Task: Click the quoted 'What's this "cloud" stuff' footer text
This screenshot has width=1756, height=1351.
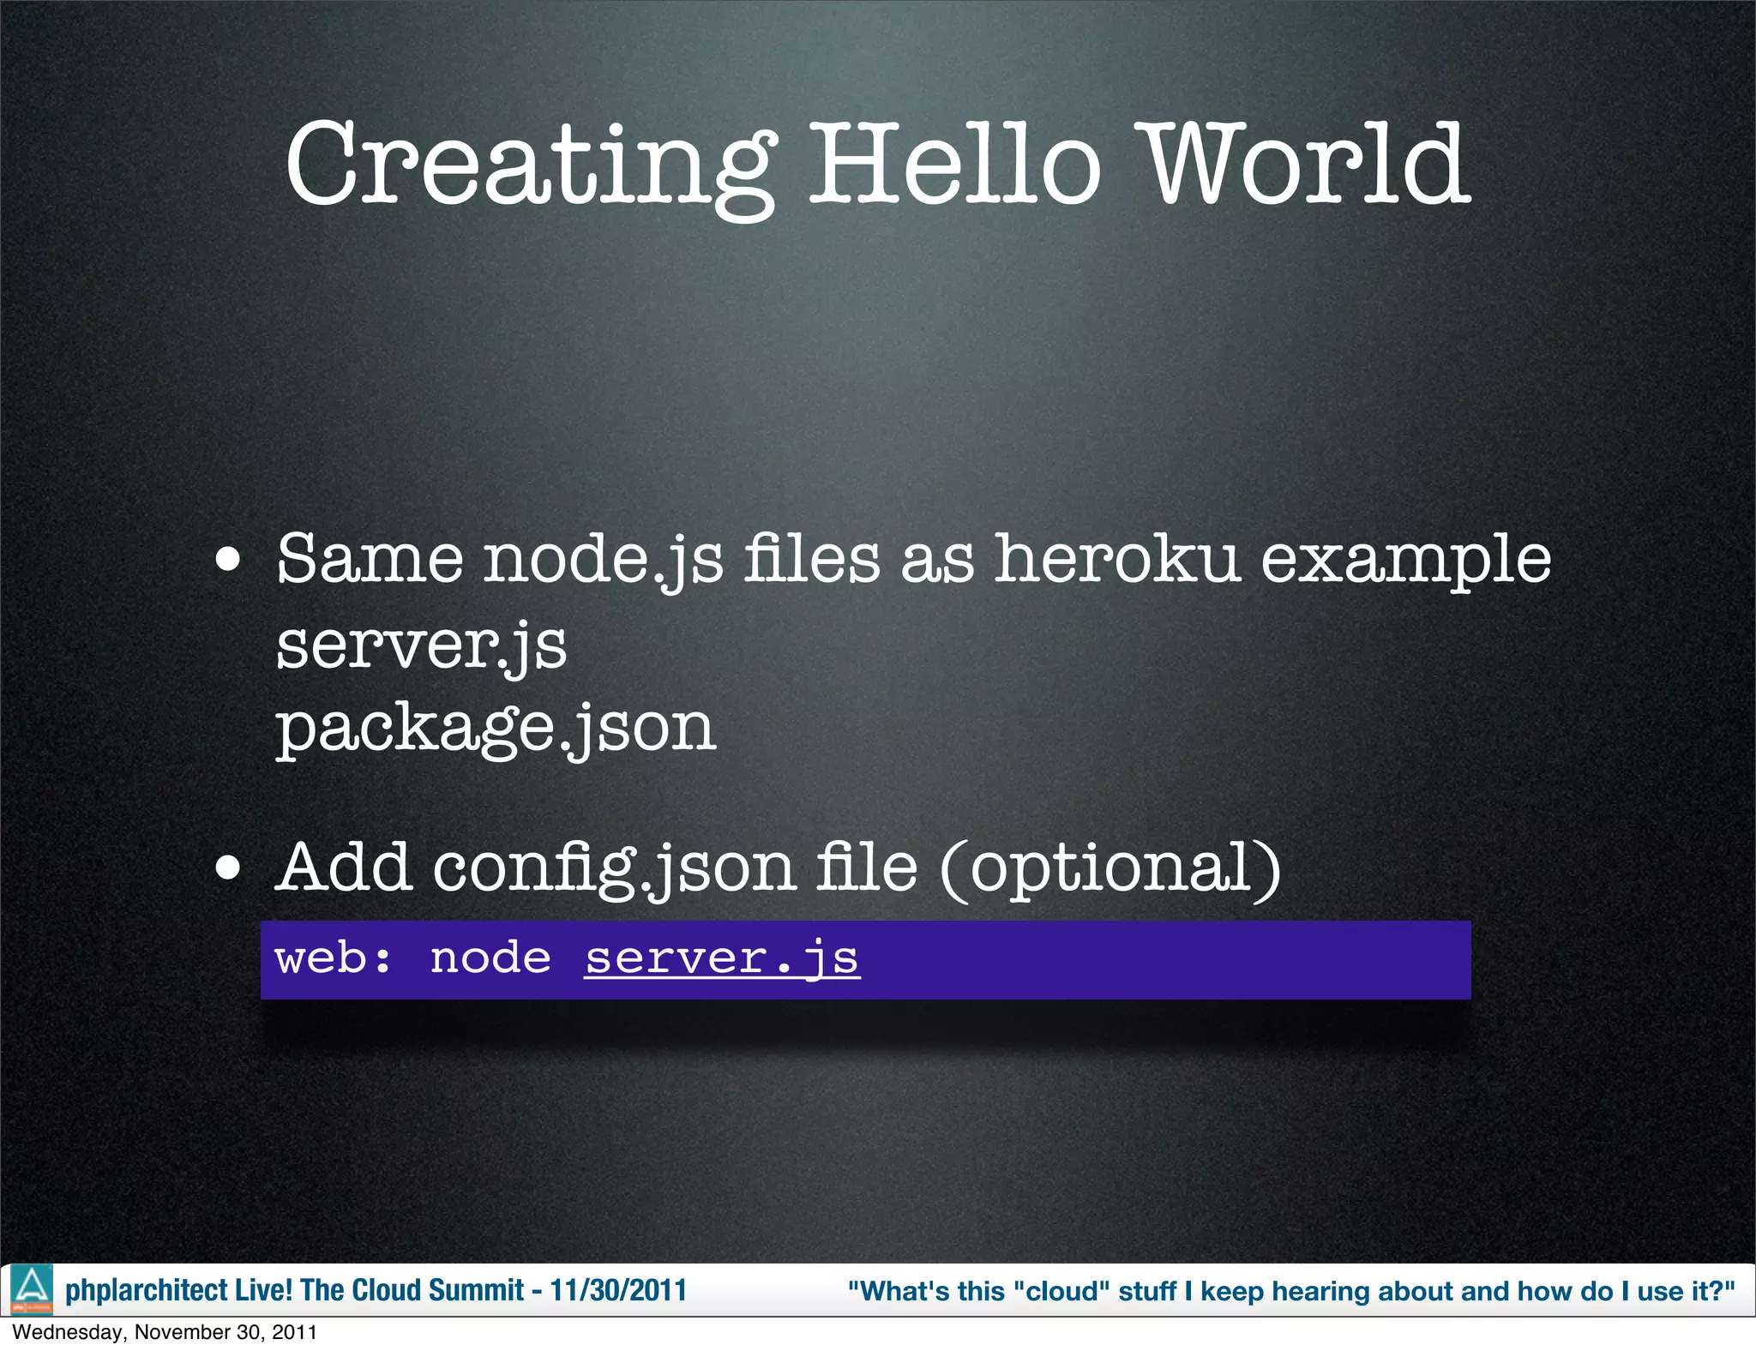Action: 1291,1291
